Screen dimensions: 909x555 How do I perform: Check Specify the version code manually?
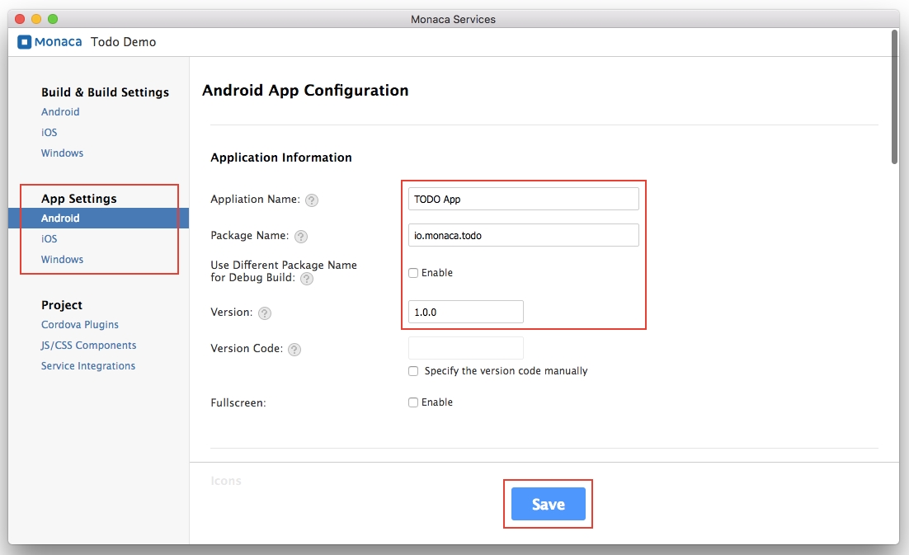pos(413,371)
